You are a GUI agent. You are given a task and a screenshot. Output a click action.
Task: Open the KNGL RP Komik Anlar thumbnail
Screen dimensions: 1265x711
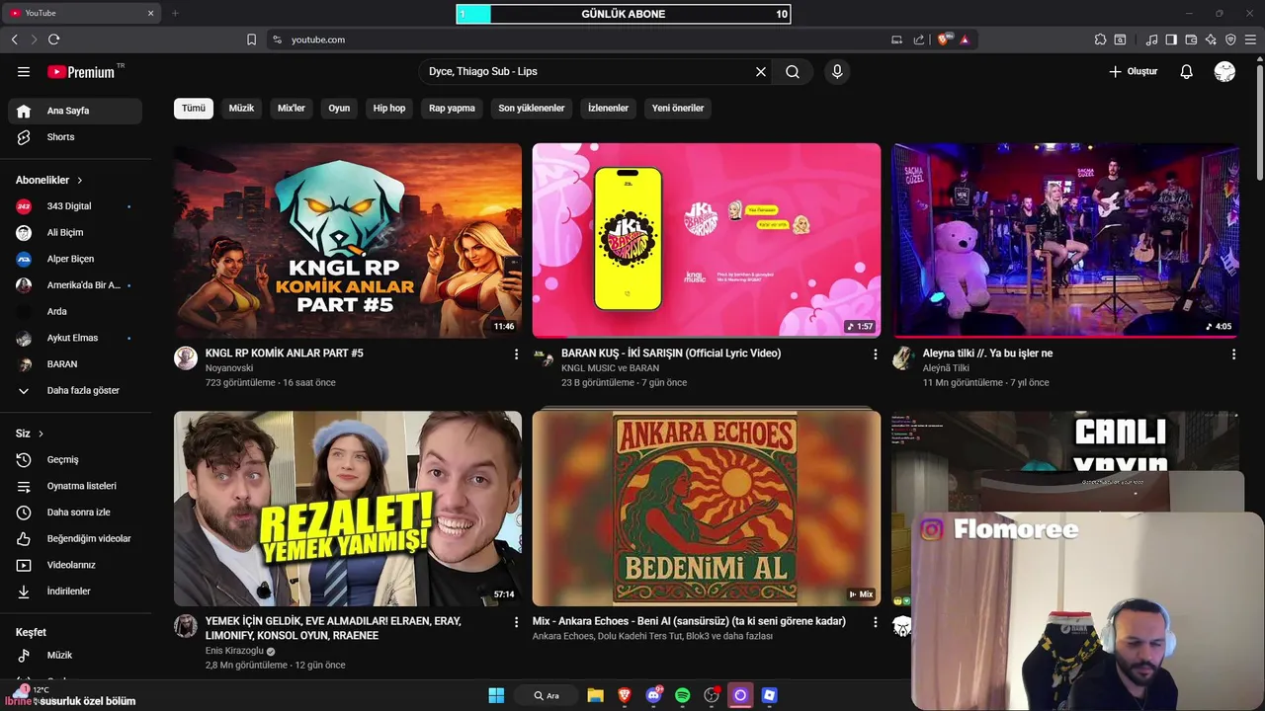[348, 241]
